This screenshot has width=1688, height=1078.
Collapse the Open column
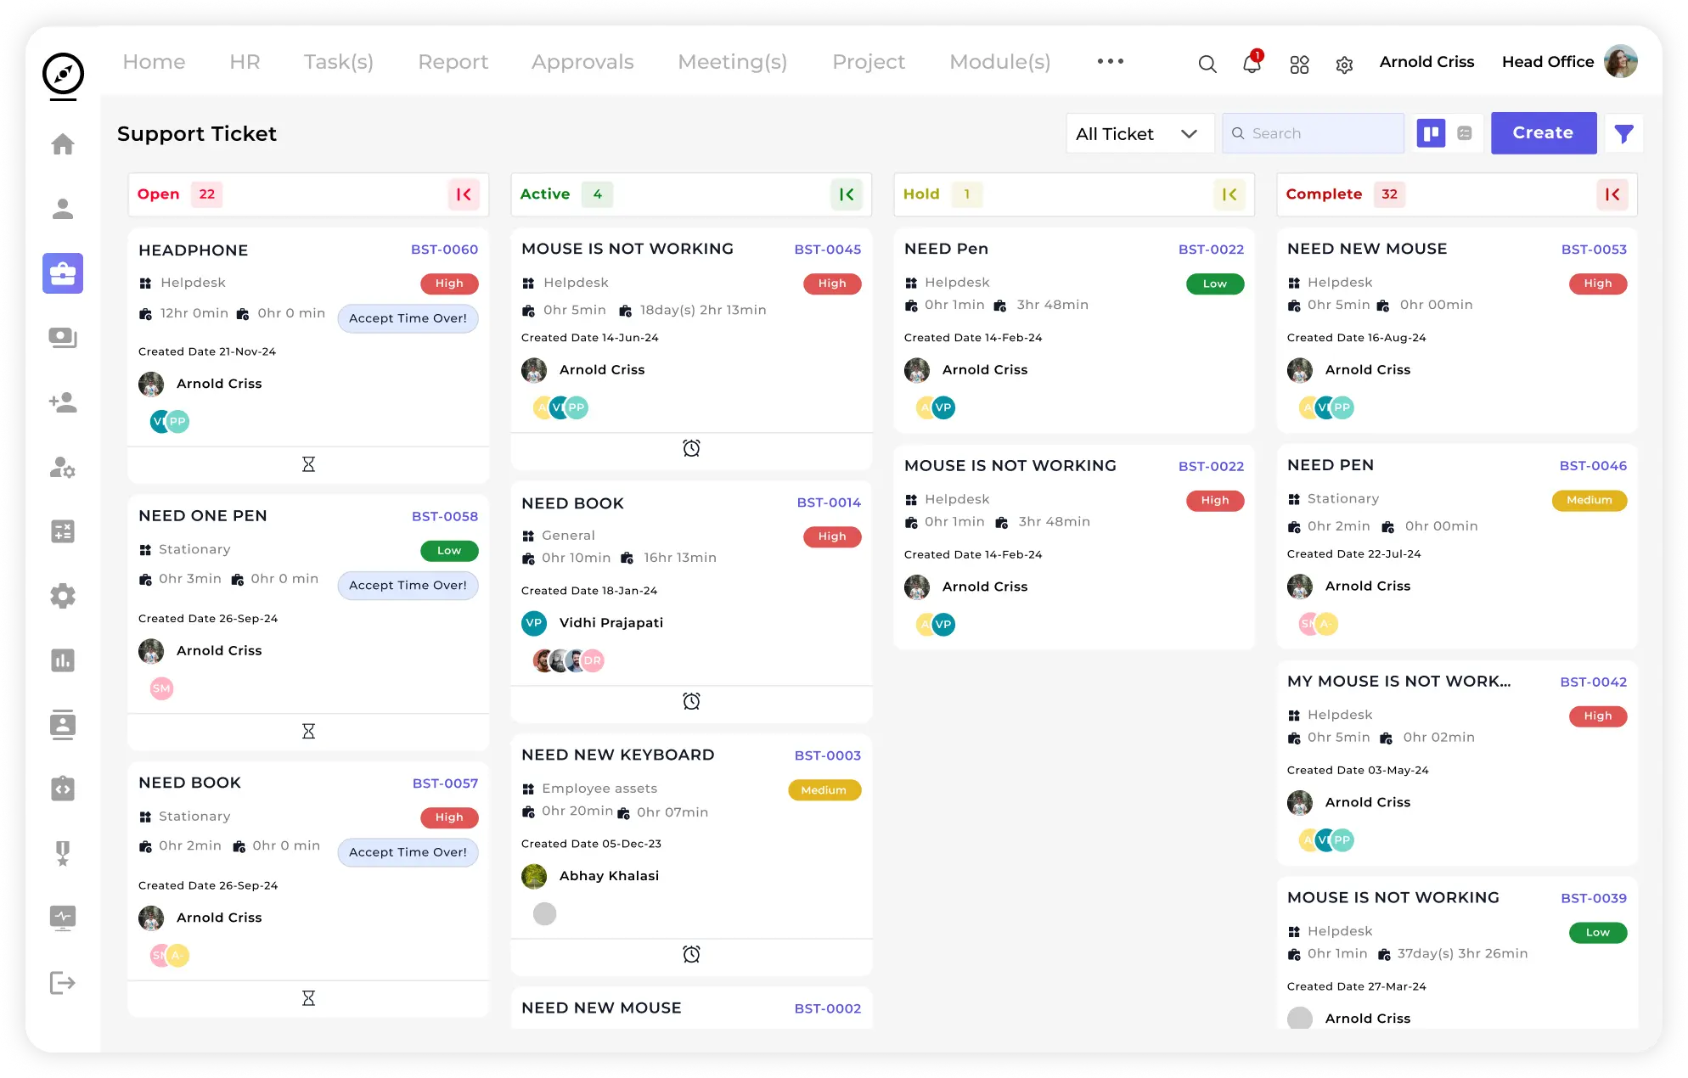point(463,194)
